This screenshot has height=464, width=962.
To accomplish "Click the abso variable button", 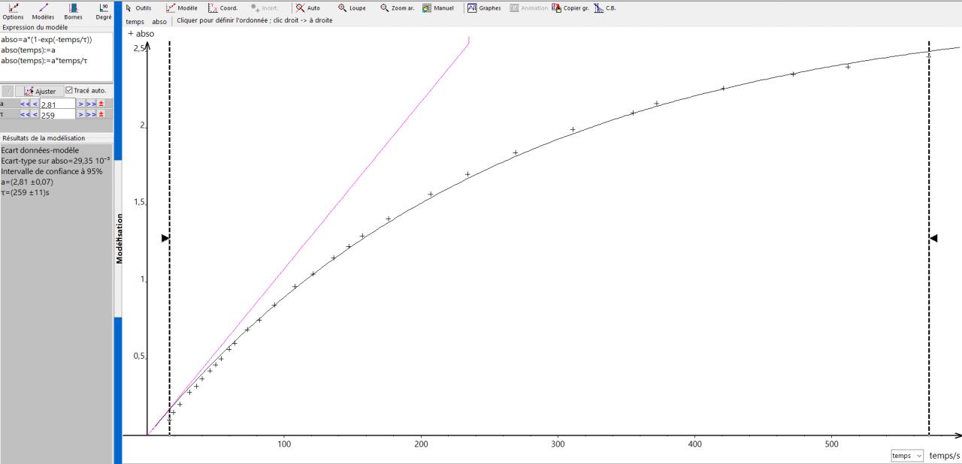I will pos(159,22).
